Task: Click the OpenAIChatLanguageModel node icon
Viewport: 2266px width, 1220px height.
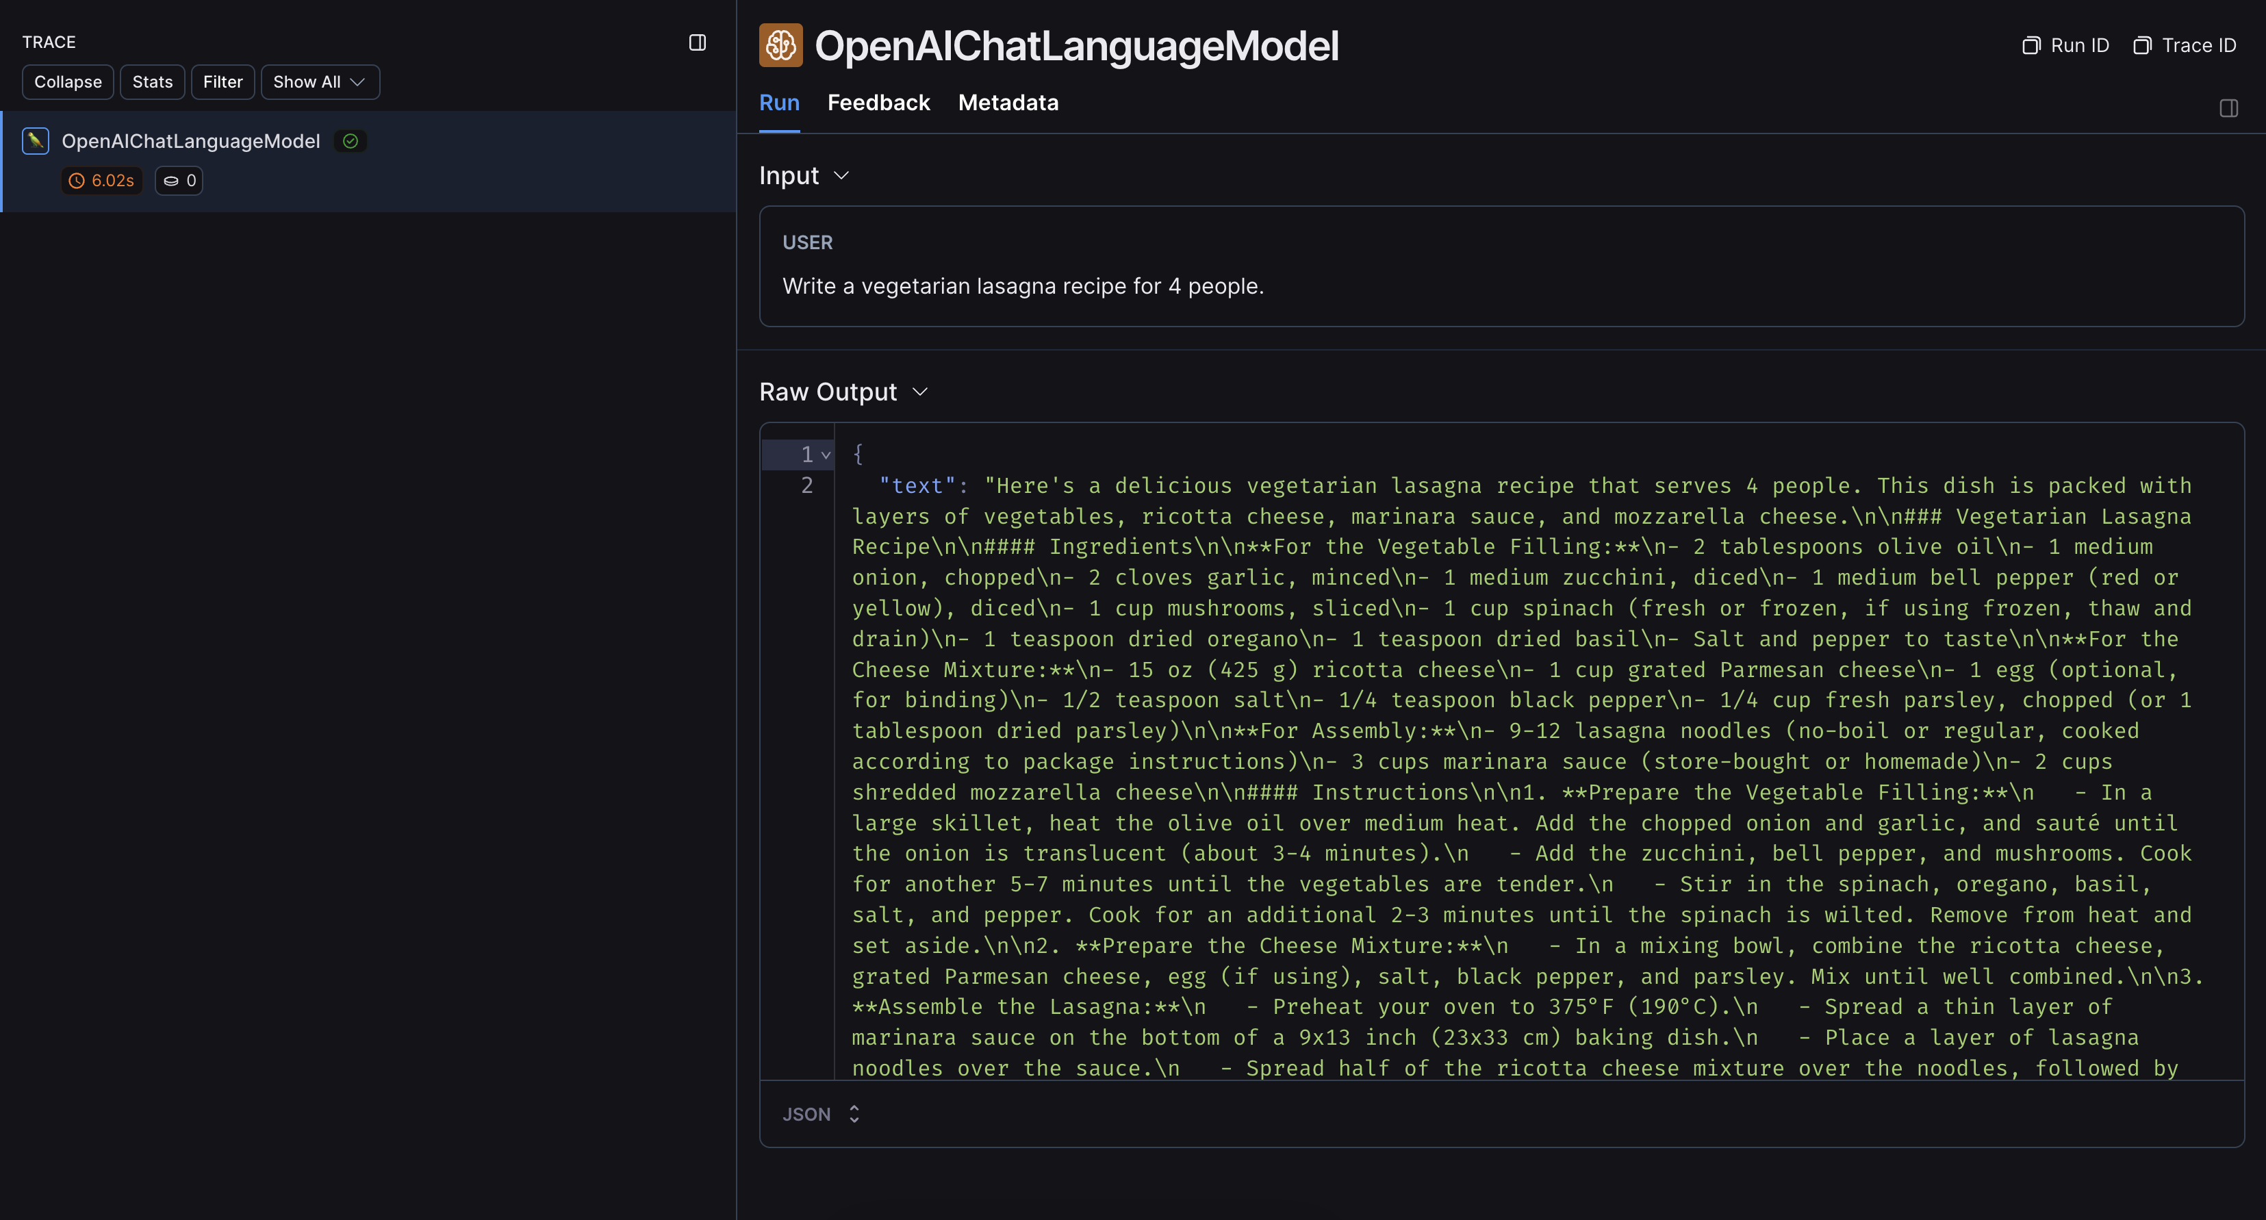Action: (x=36, y=140)
